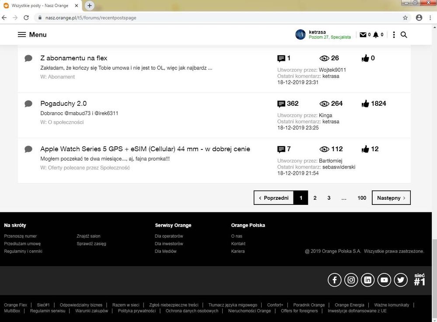This screenshot has height=322, width=437.
Task: Open the Pogaduchy 2.0 thread
Action: (63, 104)
